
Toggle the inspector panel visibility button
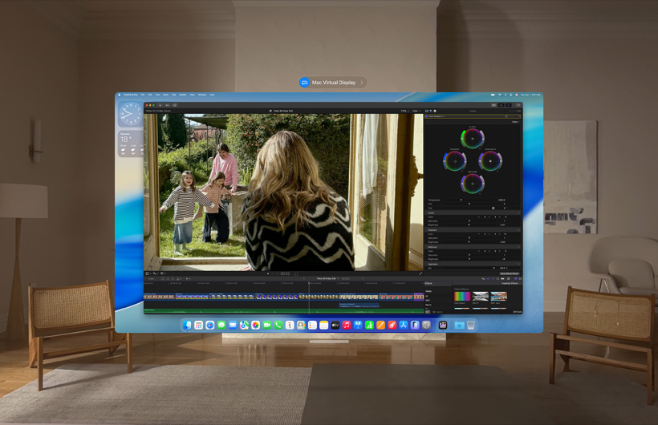(509, 104)
